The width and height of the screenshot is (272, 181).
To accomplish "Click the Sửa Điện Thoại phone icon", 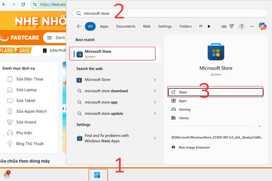I will click(10, 79).
